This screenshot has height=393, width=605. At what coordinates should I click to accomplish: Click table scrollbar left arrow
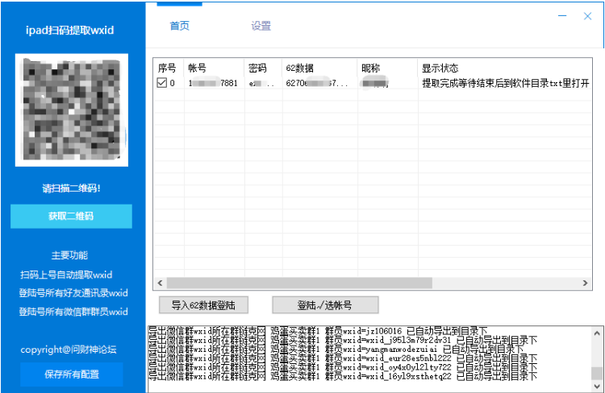[x=161, y=283]
